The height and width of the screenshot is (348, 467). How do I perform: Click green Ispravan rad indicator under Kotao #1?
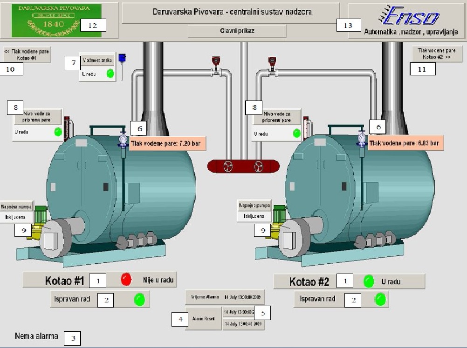pos(139,300)
